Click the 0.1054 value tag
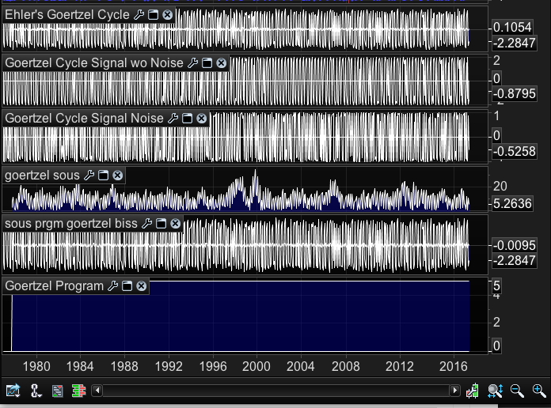This screenshot has height=408, width=551. [x=512, y=27]
